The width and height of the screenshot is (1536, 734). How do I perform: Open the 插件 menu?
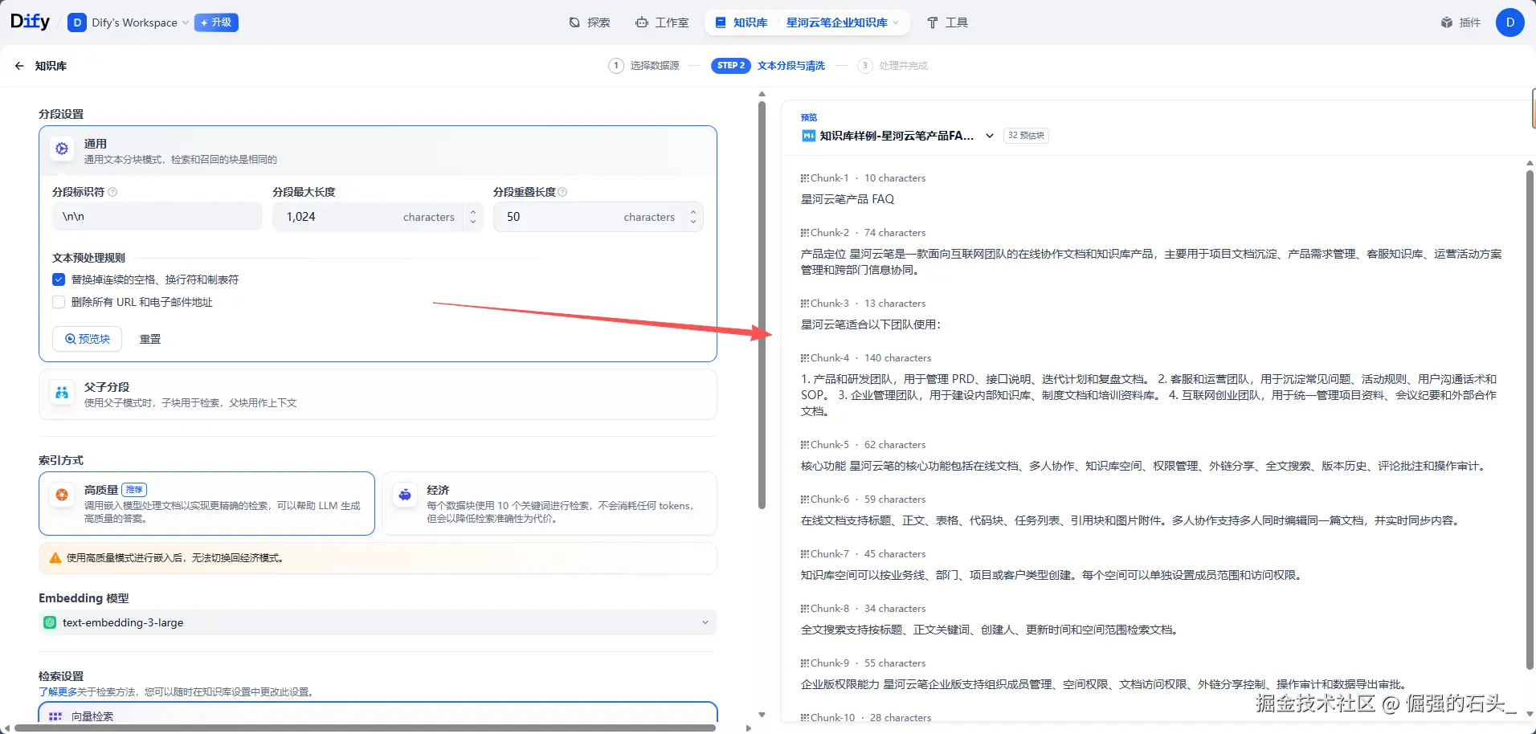tap(1460, 22)
